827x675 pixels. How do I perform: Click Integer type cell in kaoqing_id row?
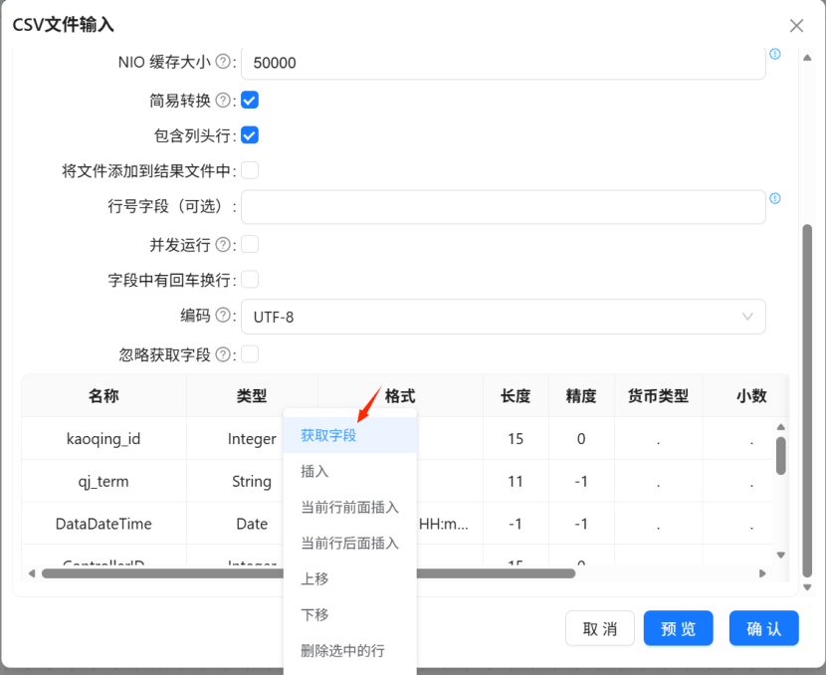tap(252, 439)
